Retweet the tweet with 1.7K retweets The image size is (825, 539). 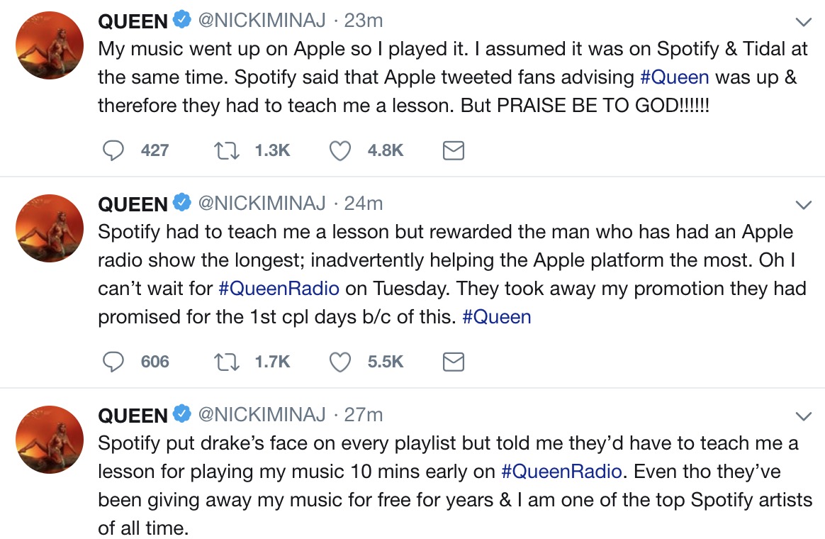(228, 362)
